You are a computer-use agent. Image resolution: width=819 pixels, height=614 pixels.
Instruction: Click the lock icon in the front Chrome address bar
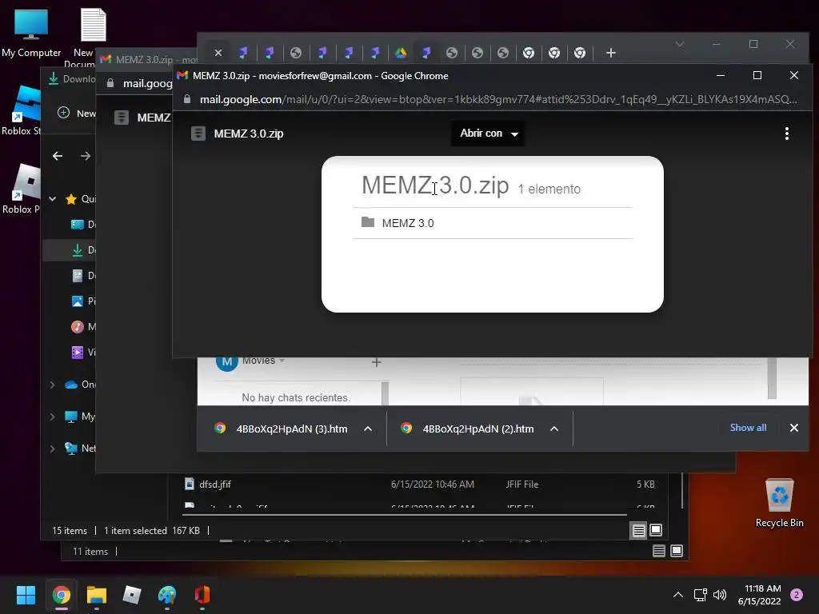click(x=187, y=99)
